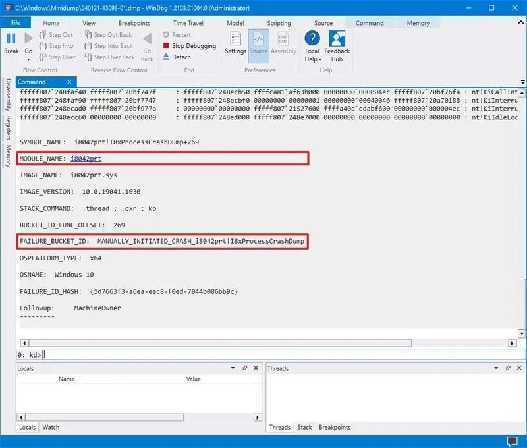527x448 pixels.
Task: Open the File menu
Action: [x=15, y=22]
